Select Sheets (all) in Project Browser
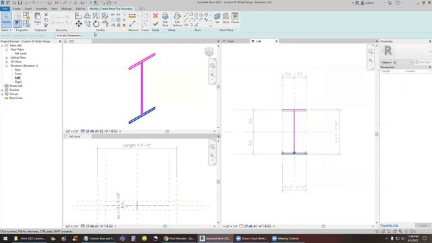This screenshot has height=243, width=432. [16, 86]
